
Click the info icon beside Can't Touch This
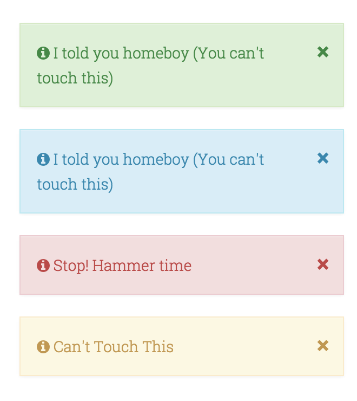click(43, 347)
